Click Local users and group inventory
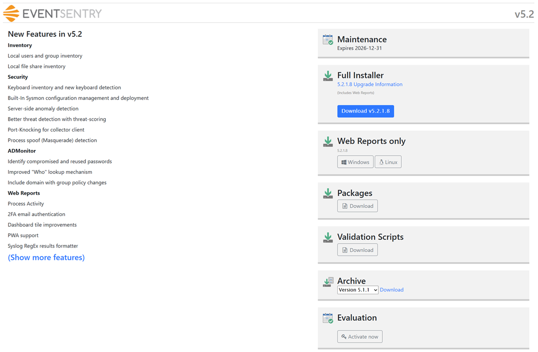Image resolution: width=538 pixels, height=352 pixels. coord(45,56)
